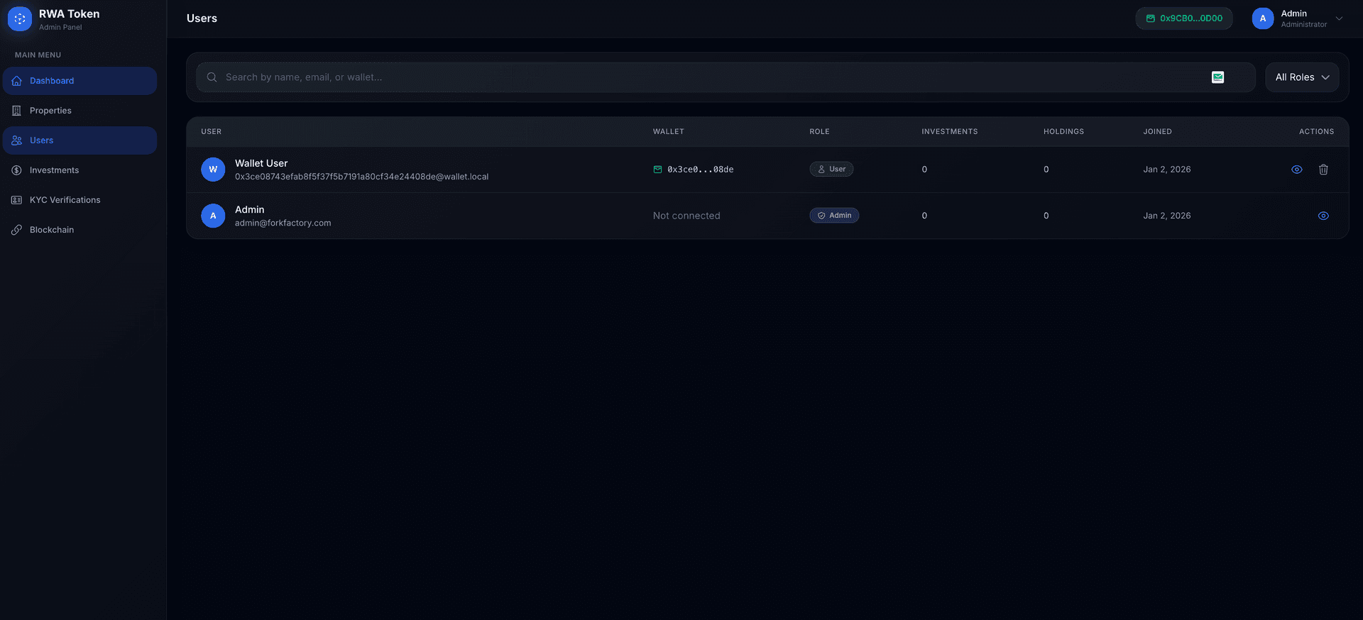This screenshot has width=1363, height=620.
Task: Delete the Wallet User account
Action: pyautogui.click(x=1323, y=170)
